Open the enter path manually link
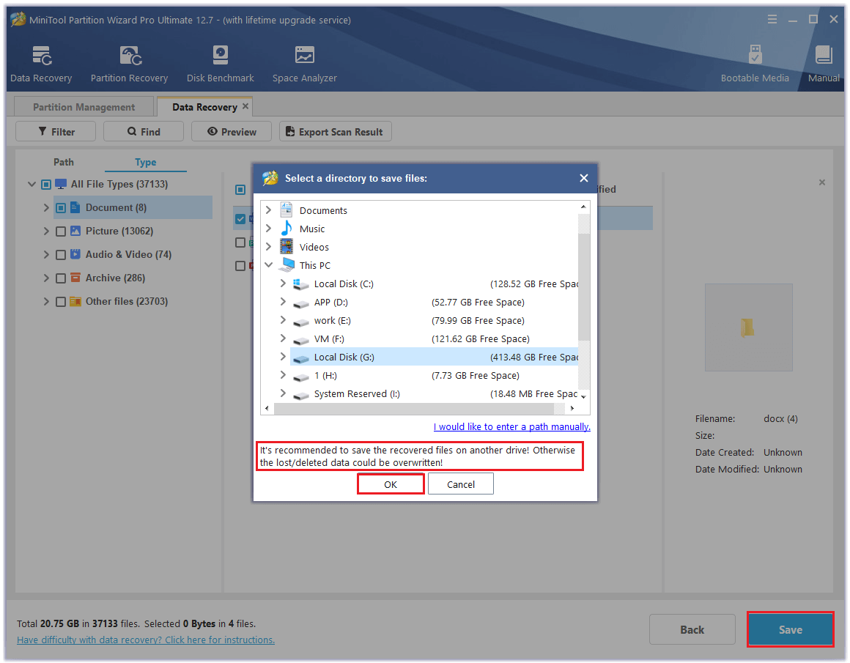Screen dimensions: 850x663 [511, 426]
